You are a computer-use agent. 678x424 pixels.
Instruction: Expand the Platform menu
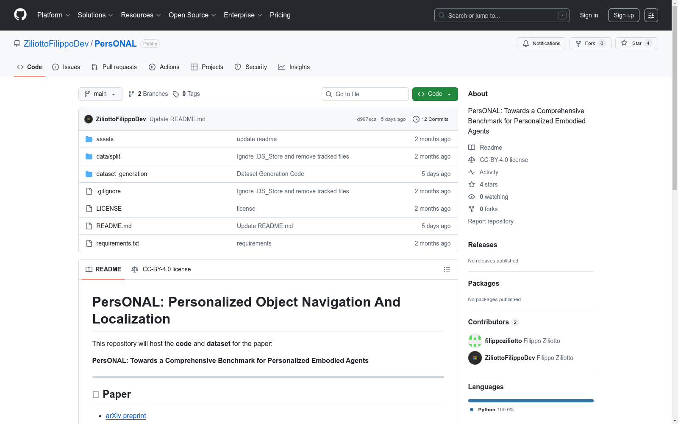(x=54, y=15)
